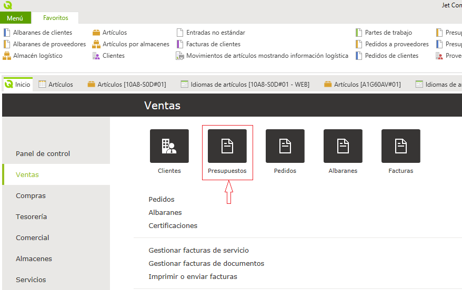The height and width of the screenshot is (290, 462).
Task: Open Clientes favorite shortcut
Action: (x=108, y=56)
